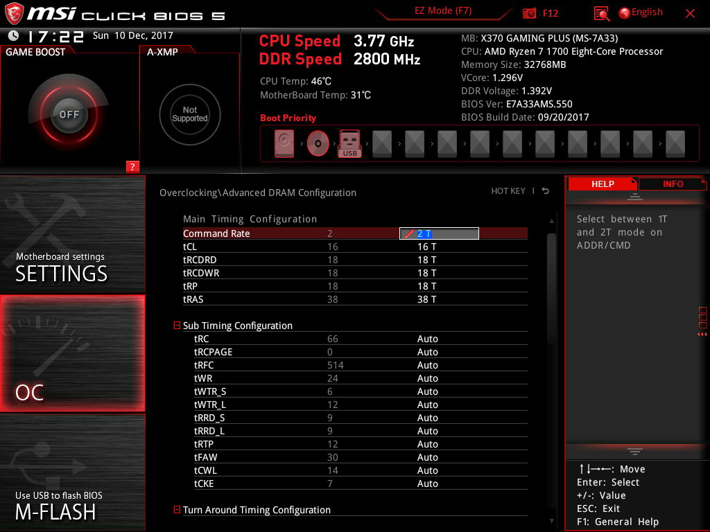The height and width of the screenshot is (532, 710).
Task: Select the tRC Auto value
Action: (x=427, y=339)
